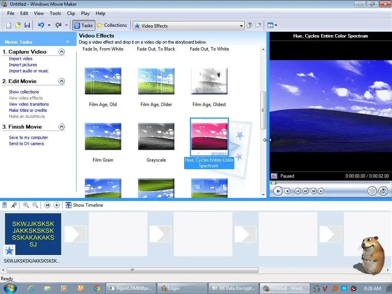Click the Play button in the monitor
The width and height of the screenshot is (392, 294).
pos(278,191)
